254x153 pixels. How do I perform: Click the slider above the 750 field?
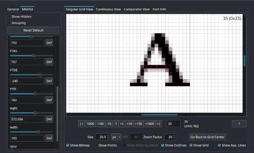point(32,36)
